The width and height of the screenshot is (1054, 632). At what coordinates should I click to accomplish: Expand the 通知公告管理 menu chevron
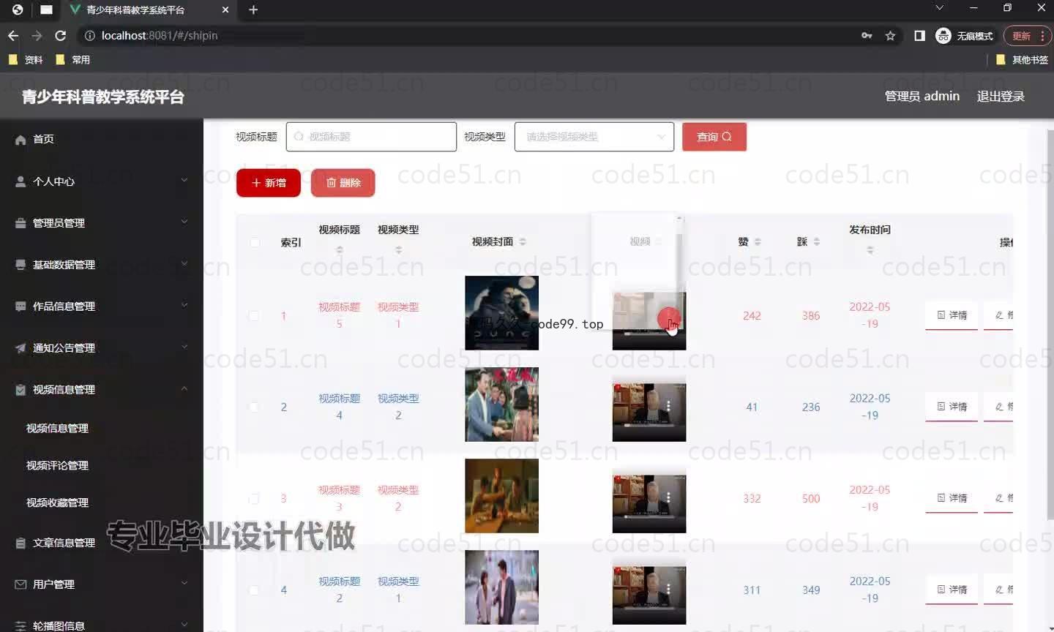point(184,347)
